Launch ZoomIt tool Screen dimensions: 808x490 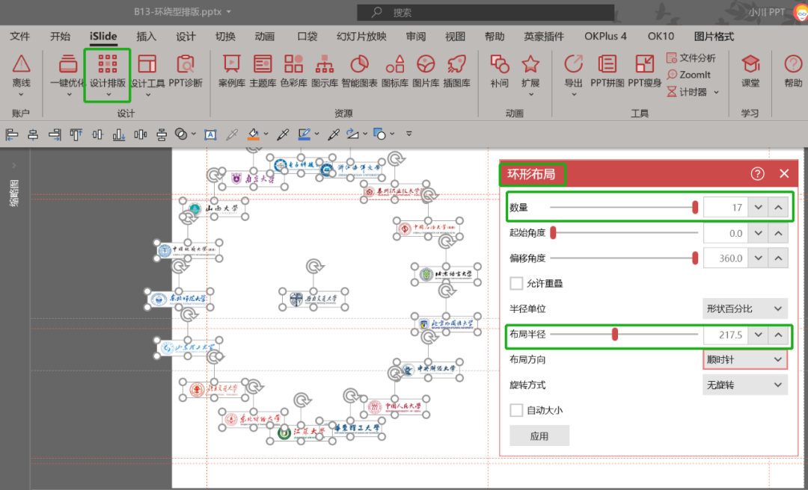[x=688, y=75]
